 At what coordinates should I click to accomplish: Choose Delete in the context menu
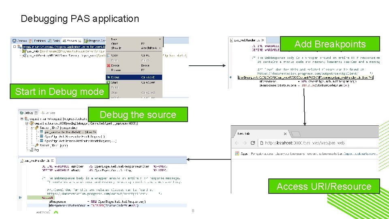(x=134, y=66)
